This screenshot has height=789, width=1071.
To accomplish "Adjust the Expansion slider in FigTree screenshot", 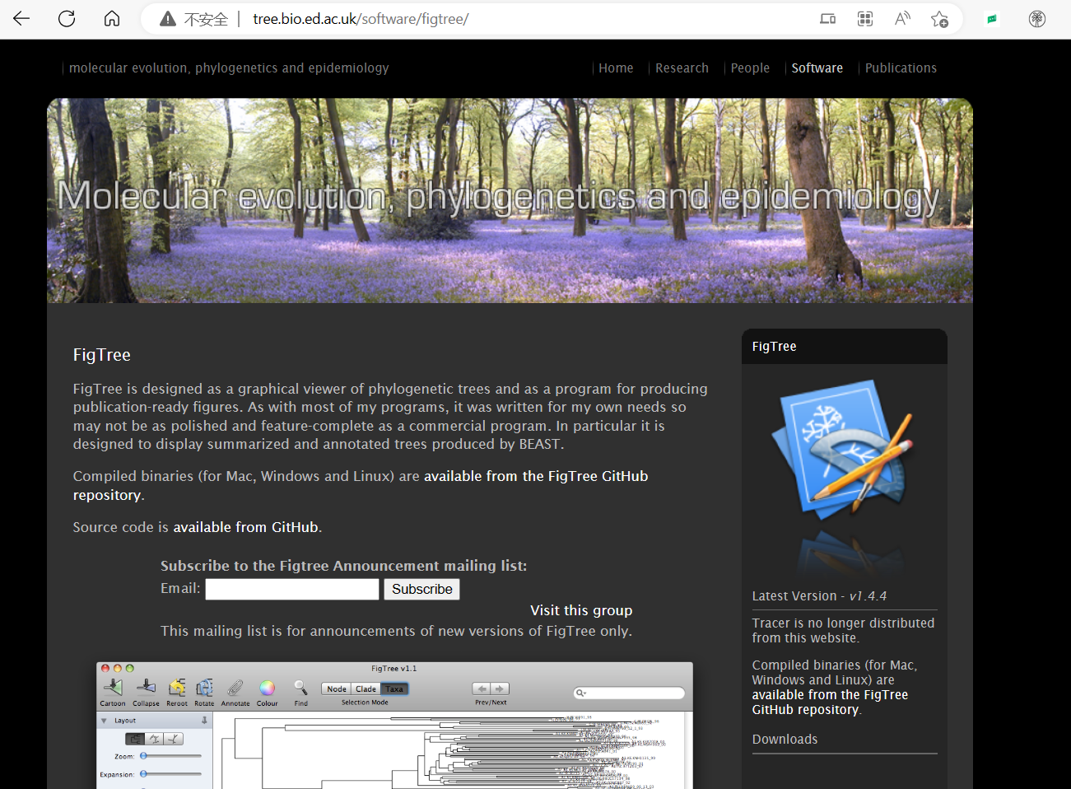I will 171,774.
